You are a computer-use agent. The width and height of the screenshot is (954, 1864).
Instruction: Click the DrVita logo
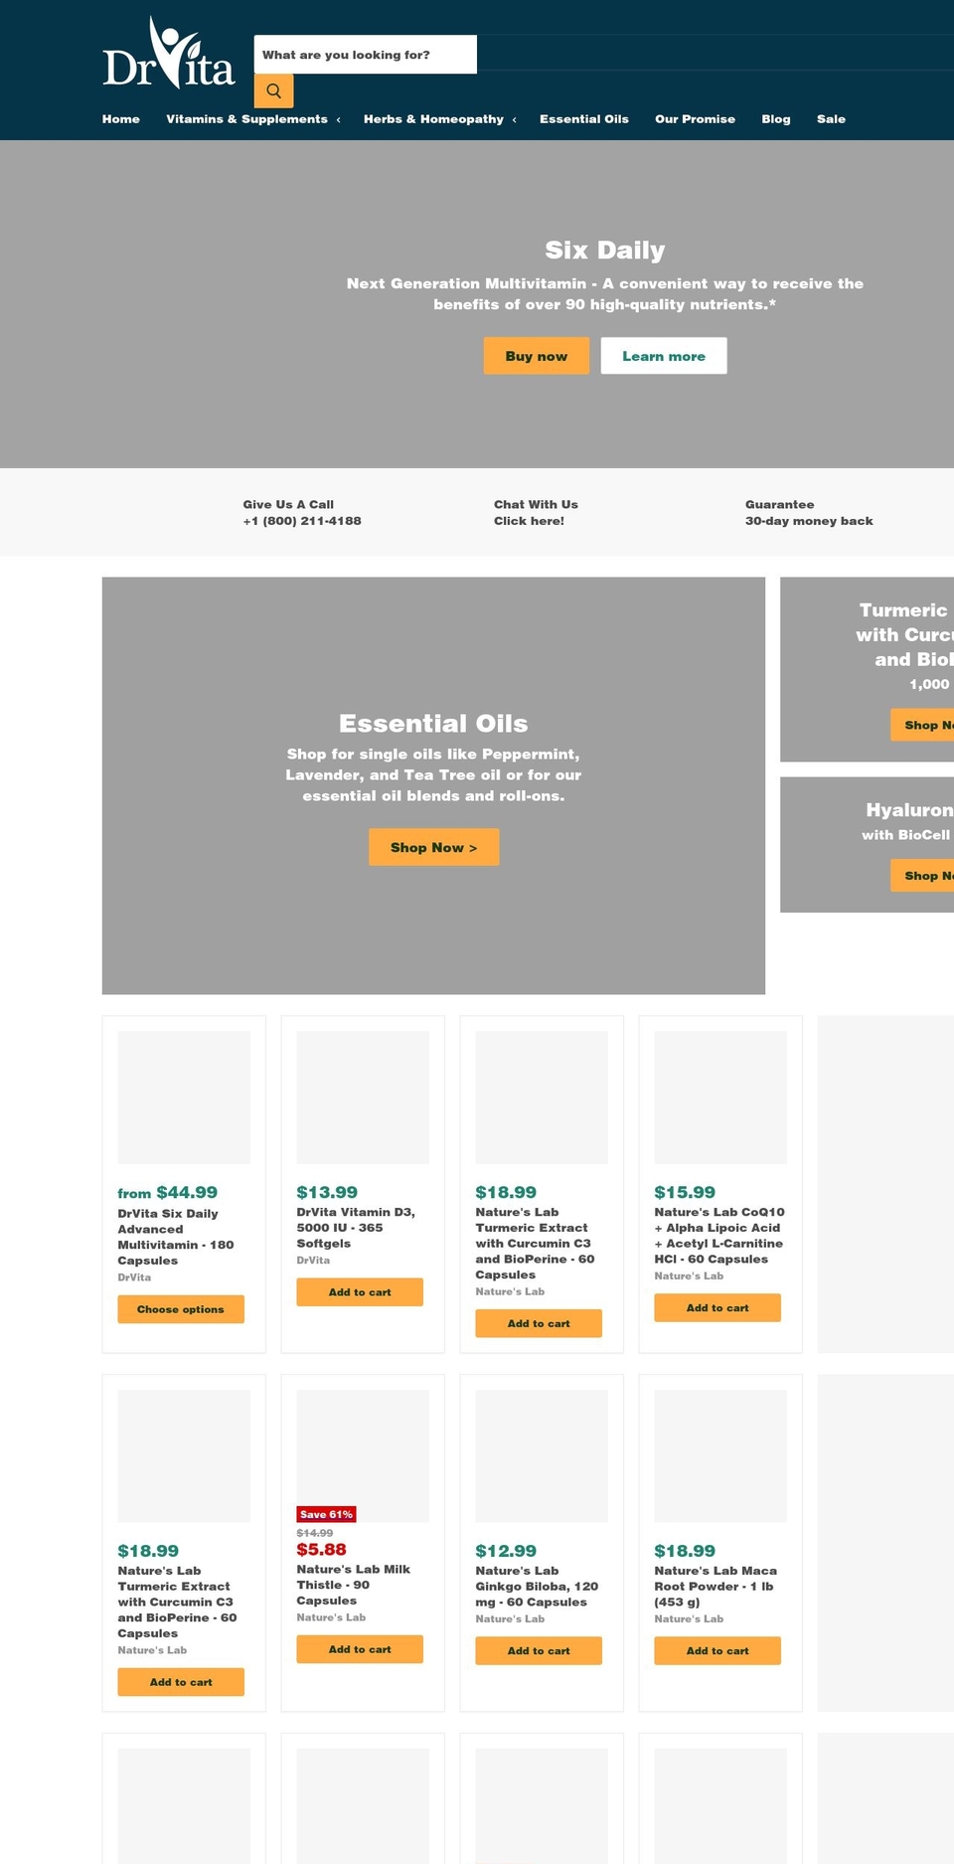coord(169,53)
